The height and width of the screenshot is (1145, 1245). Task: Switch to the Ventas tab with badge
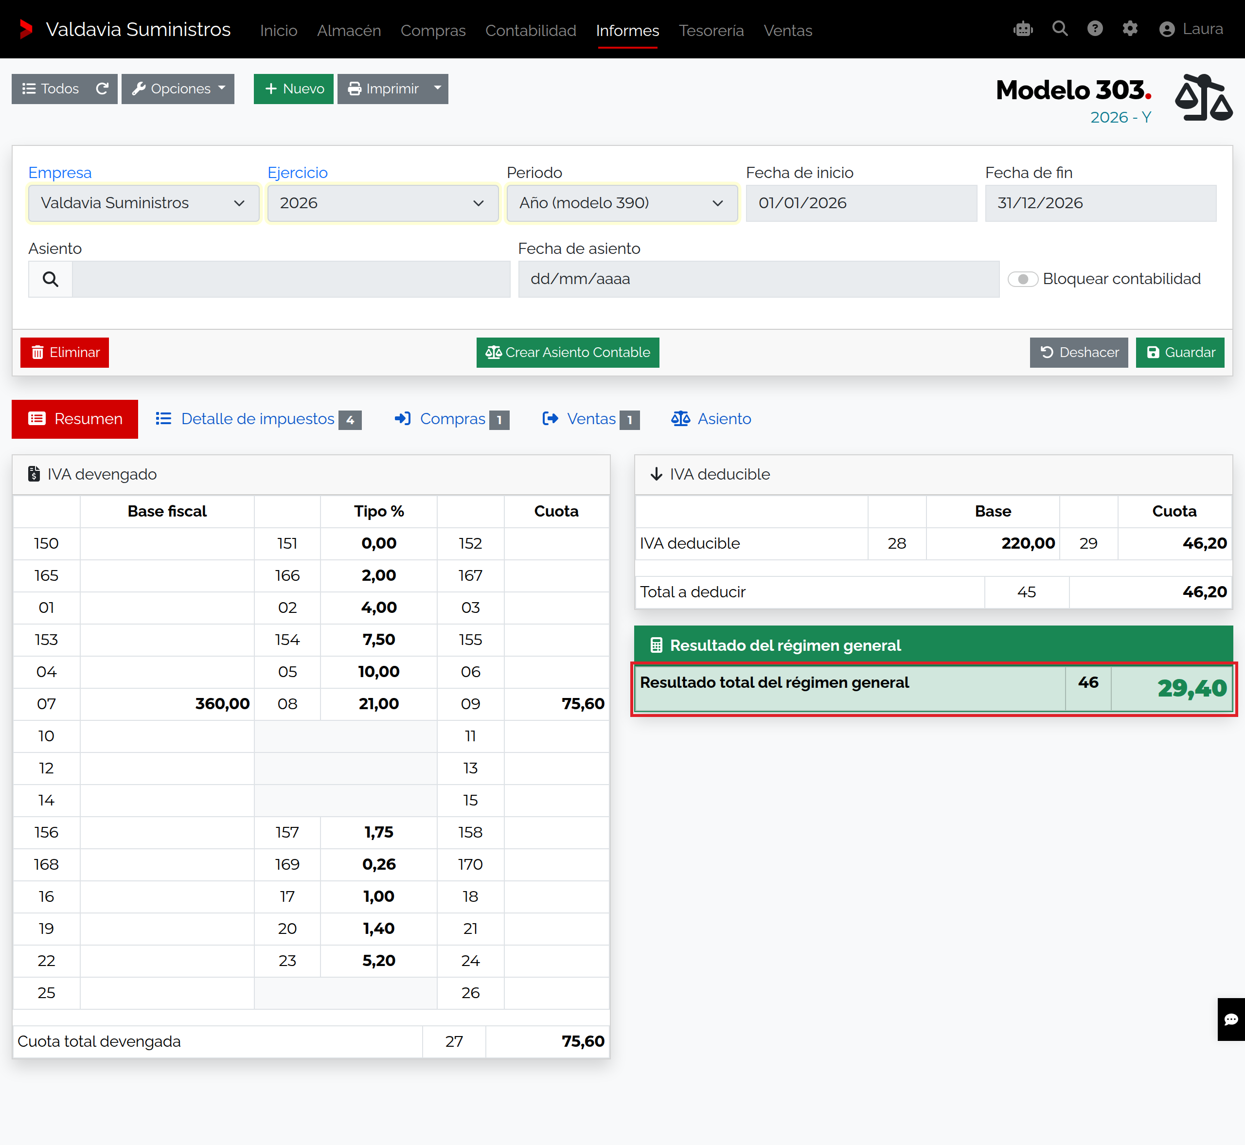click(x=591, y=419)
